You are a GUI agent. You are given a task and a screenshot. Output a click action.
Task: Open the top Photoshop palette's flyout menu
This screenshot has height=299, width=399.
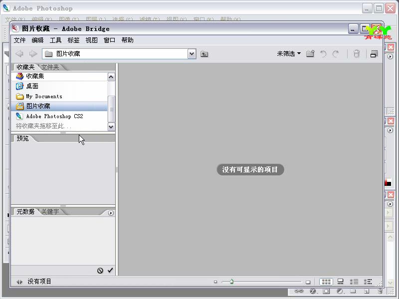[x=390, y=57]
